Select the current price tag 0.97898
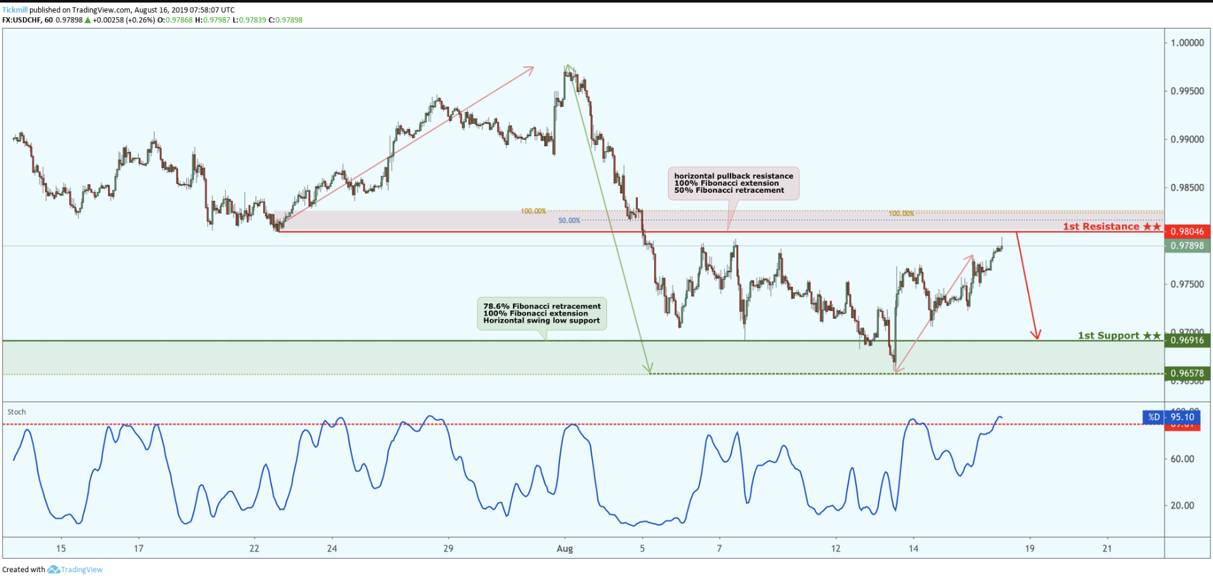Viewport: 1213px width, 576px height. [1187, 245]
